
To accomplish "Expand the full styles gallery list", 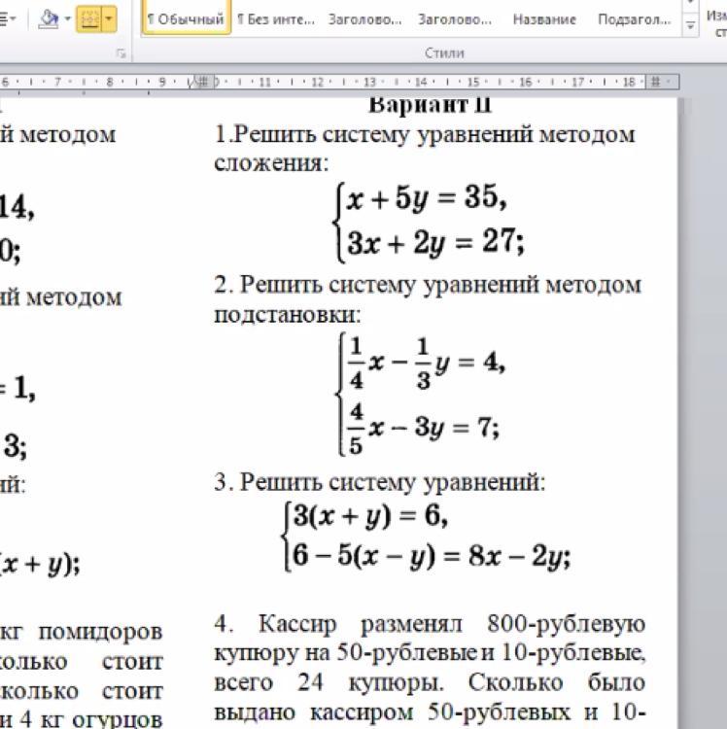I will point(690,26).
